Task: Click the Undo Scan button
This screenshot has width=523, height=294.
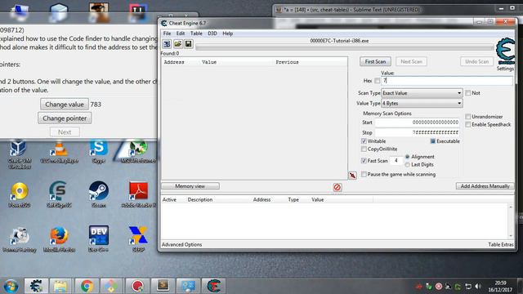Action: (x=476, y=62)
